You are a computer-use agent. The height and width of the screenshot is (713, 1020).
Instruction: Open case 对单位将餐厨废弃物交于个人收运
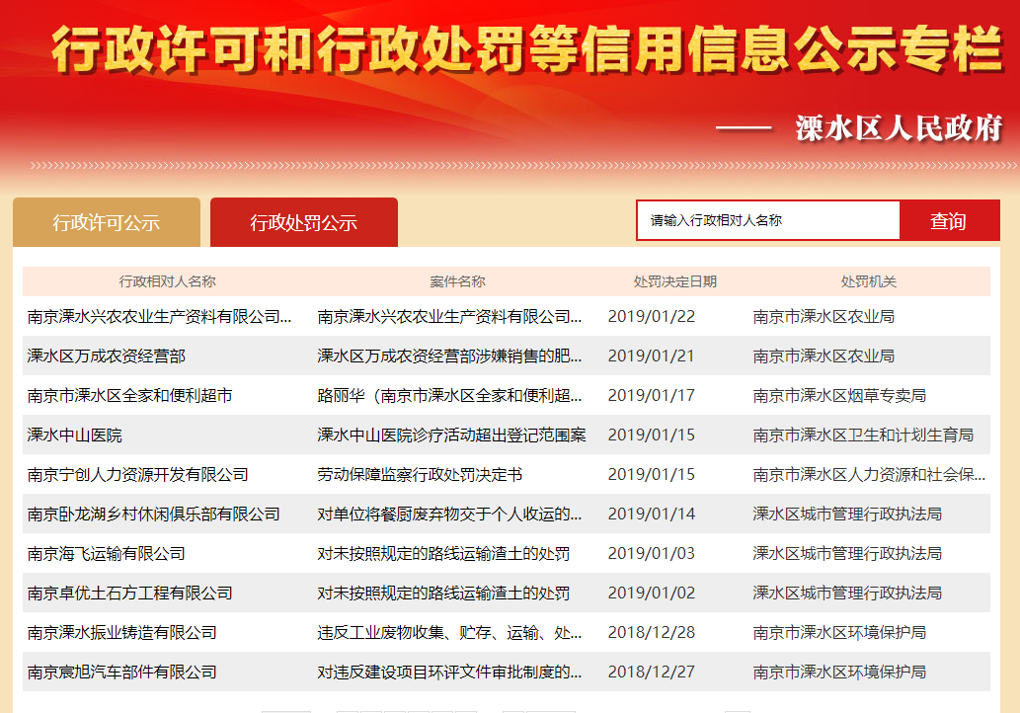(x=449, y=515)
